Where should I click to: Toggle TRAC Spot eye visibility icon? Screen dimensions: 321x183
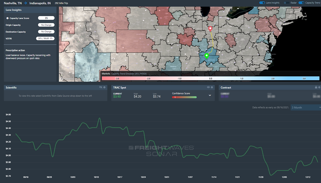click(208, 87)
